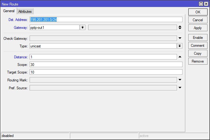Click the greyed Pref. Source field
Viewport: 210px width, 140px height.
pyautogui.click(x=103, y=88)
